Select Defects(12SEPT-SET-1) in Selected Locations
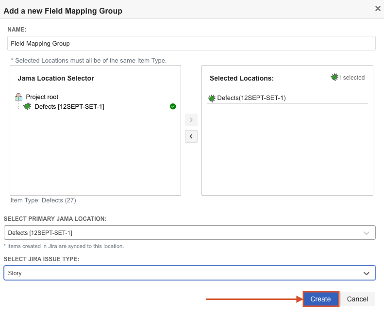This screenshot has width=384, height=315. click(251, 98)
